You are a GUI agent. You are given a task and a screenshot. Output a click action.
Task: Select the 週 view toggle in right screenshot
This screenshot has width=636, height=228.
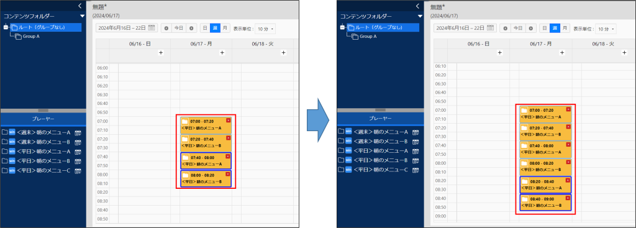point(555,29)
